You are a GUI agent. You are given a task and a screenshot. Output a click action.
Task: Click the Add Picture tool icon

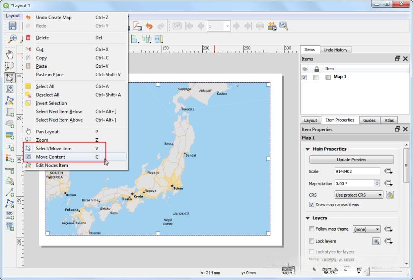point(10,135)
